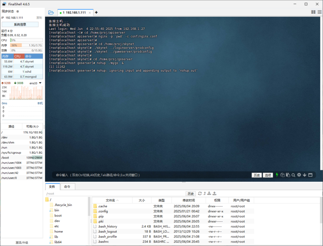Sort files by 文件名 column header
Image resolution: width=323 pixels, height=246 pixels.
(x=111, y=200)
